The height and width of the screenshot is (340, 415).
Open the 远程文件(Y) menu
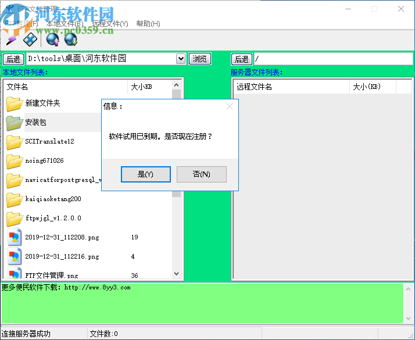pos(110,24)
